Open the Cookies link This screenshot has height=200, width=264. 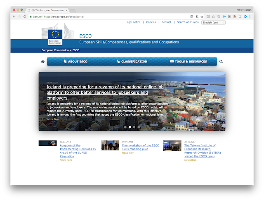[x=151, y=22]
